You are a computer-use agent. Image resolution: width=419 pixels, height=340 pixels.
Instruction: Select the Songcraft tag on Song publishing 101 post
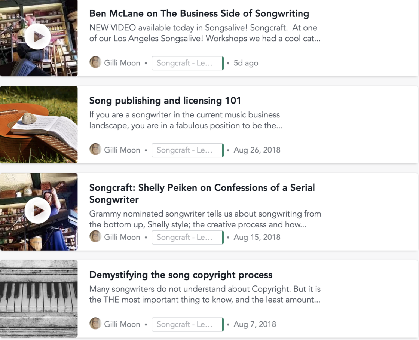point(187,150)
